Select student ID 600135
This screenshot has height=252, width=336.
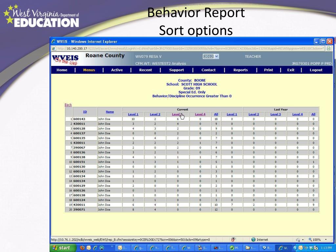tap(79, 138)
